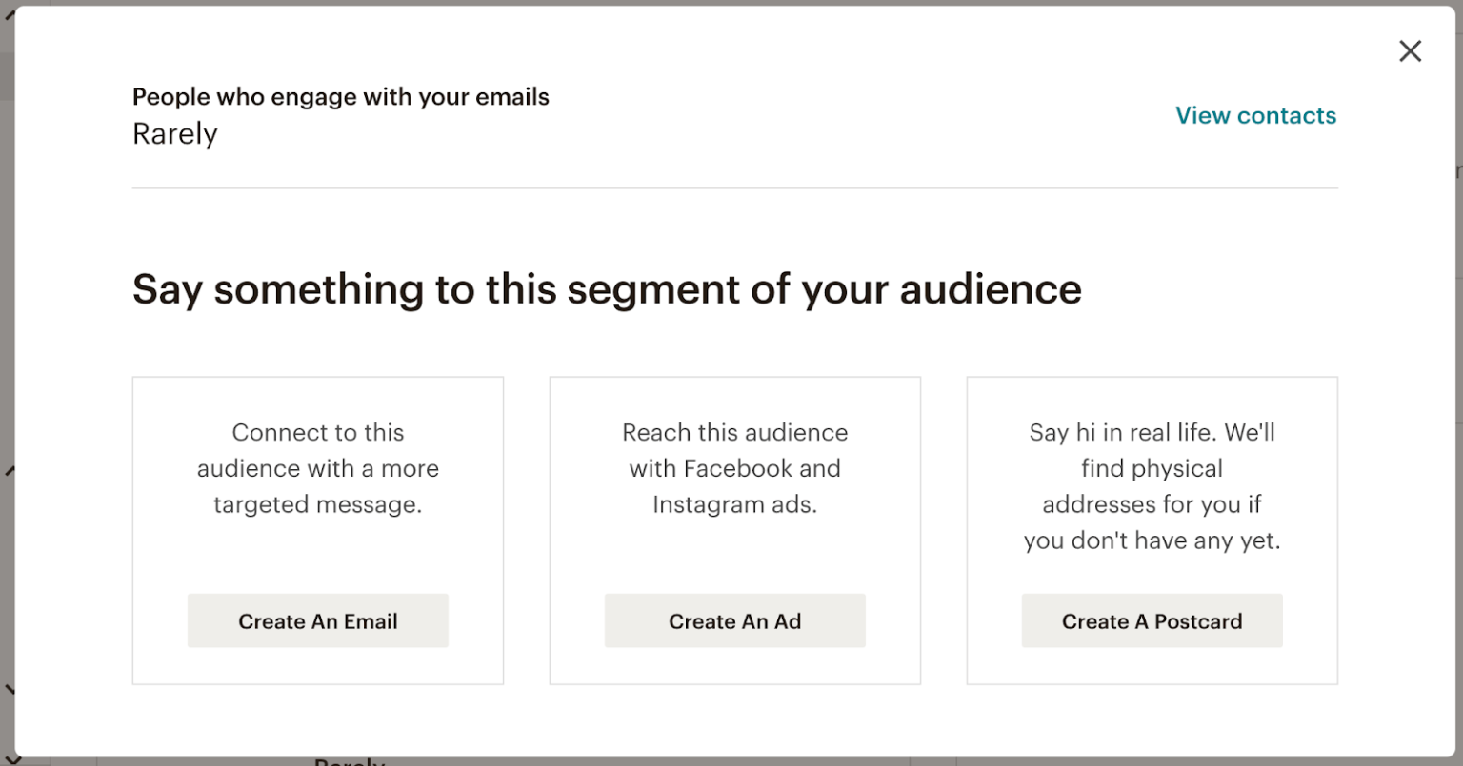The height and width of the screenshot is (766, 1463).
Task: Click the Create An Ad button
Action: (x=734, y=620)
